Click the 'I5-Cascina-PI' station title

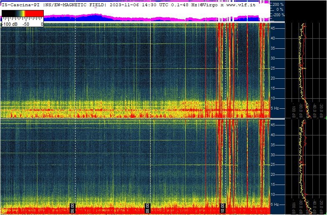(x=22, y=5)
